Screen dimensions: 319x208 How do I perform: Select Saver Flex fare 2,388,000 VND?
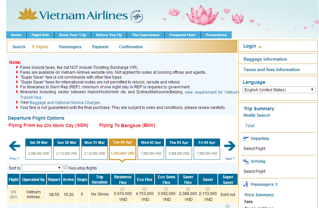point(188,189)
